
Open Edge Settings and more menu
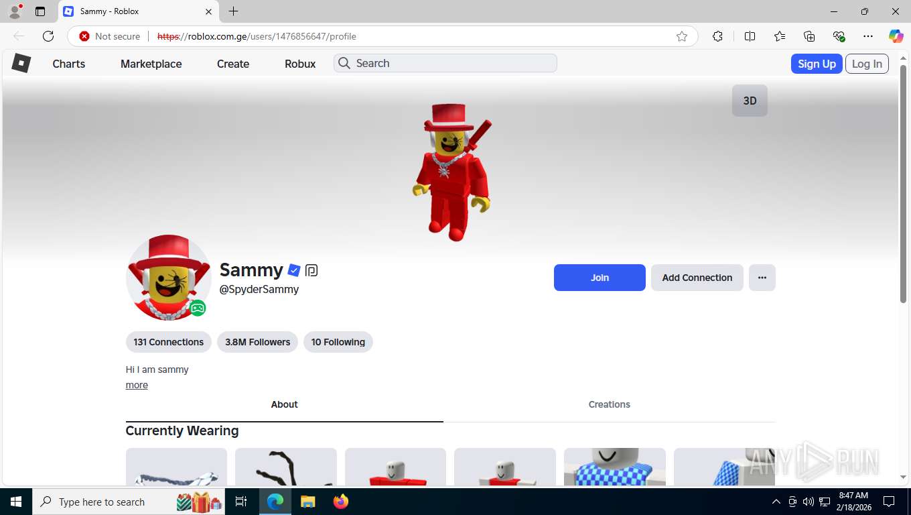click(868, 36)
